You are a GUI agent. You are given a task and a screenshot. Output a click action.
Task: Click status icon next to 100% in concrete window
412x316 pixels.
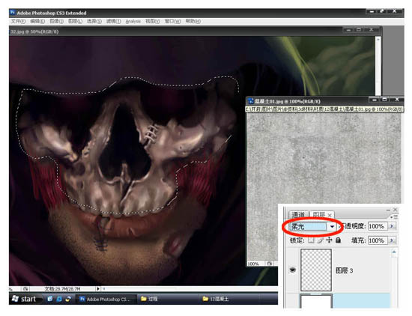(270, 264)
